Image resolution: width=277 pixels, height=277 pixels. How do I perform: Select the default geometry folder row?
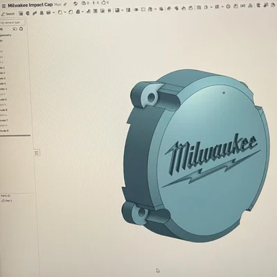pyautogui.click(x=6, y=35)
